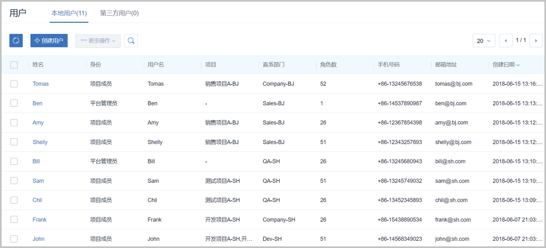Image resolution: width=546 pixels, height=248 pixels.
Task: Go to next page arrow
Action: (x=535, y=40)
